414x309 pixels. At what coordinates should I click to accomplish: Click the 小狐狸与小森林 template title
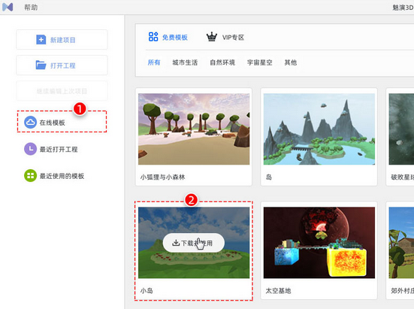(162, 177)
